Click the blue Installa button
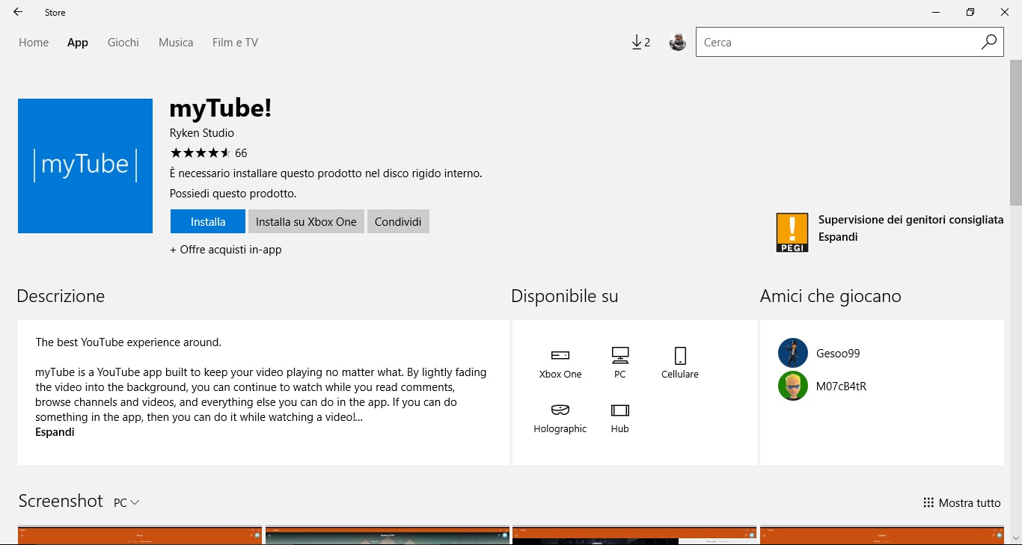 pos(208,221)
